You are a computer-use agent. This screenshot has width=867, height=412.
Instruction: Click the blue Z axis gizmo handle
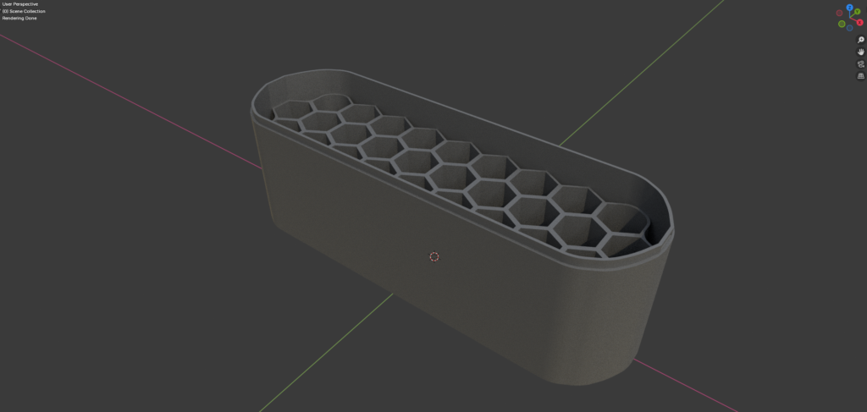[x=849, y=8]
